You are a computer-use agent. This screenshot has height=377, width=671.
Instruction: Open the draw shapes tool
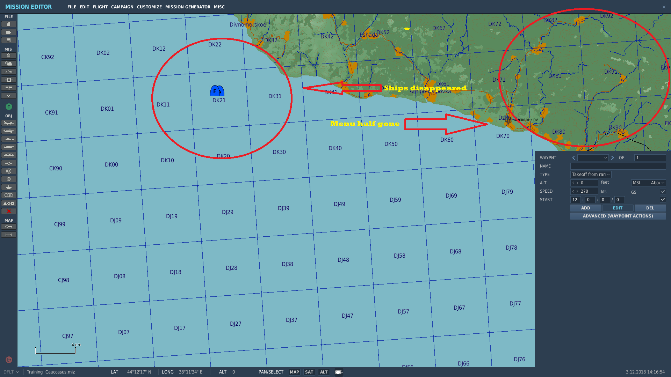click(9, 203)
